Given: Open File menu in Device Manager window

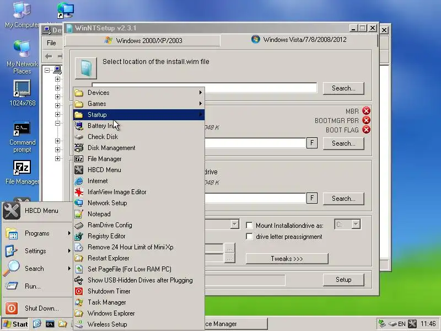Looking at the screenshot, I should 51,43.
